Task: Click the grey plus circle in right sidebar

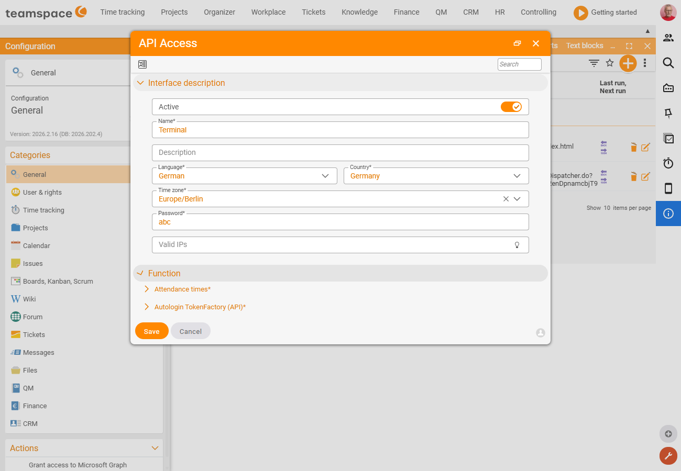Action: (x=668, y=434)
